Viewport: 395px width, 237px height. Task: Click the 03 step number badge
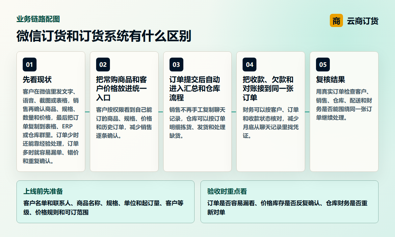tap(176, 65)
